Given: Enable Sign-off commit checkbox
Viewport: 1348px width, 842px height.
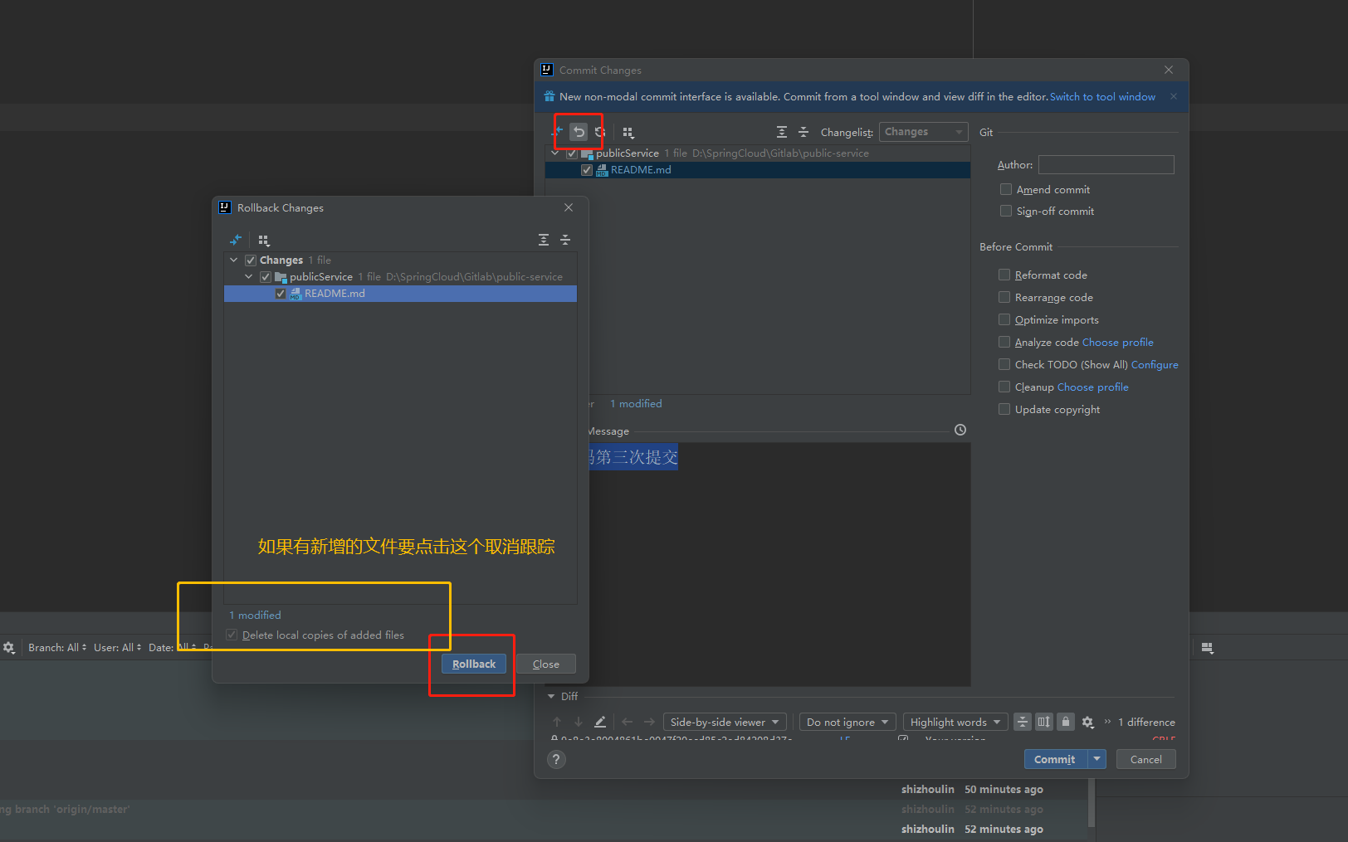Looking at the screenshot, I should pyautogui.click(x=1006, y=211).
